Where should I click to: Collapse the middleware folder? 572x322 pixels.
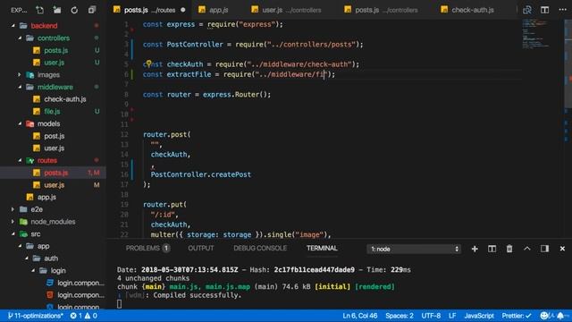20,87
